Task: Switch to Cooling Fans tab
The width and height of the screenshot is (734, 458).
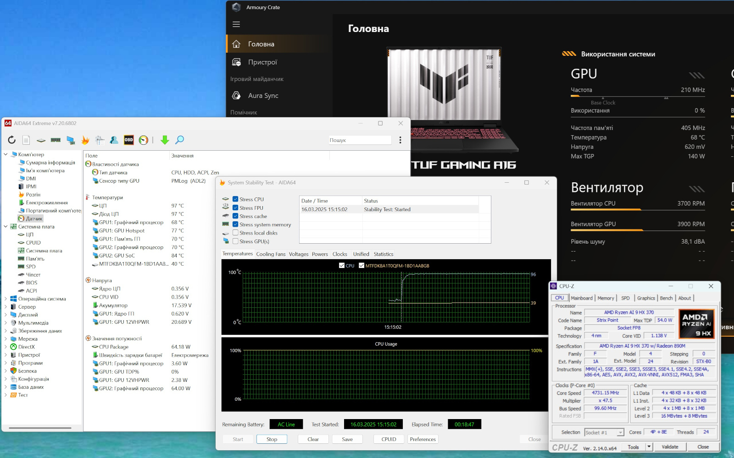Action: pyautogui.click(x=271, y=254)
